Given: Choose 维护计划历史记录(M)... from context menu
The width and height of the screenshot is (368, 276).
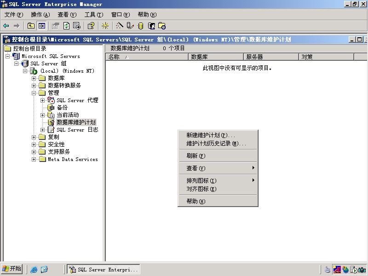Looking at the screenshot, I should pyautogui.click(x=218, y=144).
